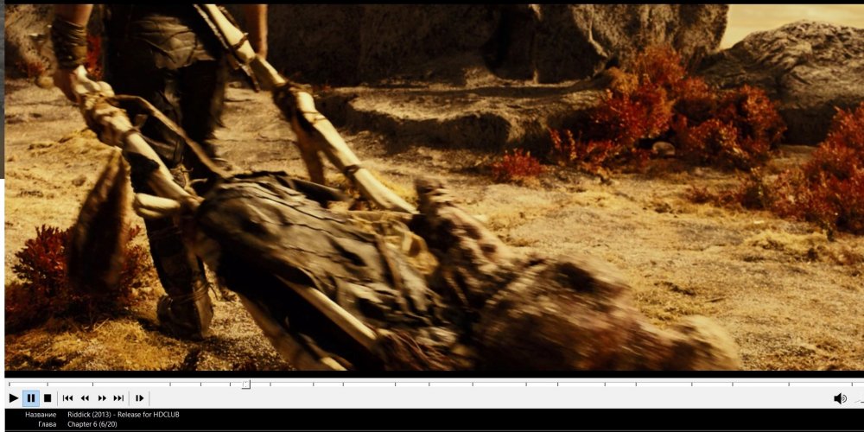The height and width of the screenshot is (432, 864).
Task: Click the rewind double-arrow icon
Action: pyautogui.click(x=85, y=398)
